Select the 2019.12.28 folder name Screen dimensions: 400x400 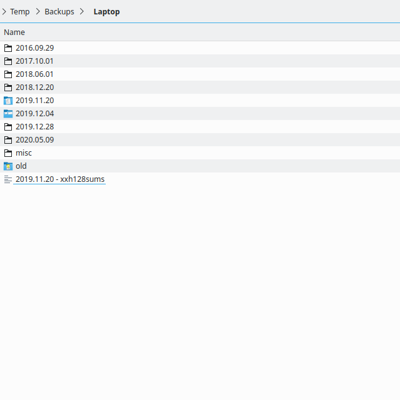[x=34, y=127]
